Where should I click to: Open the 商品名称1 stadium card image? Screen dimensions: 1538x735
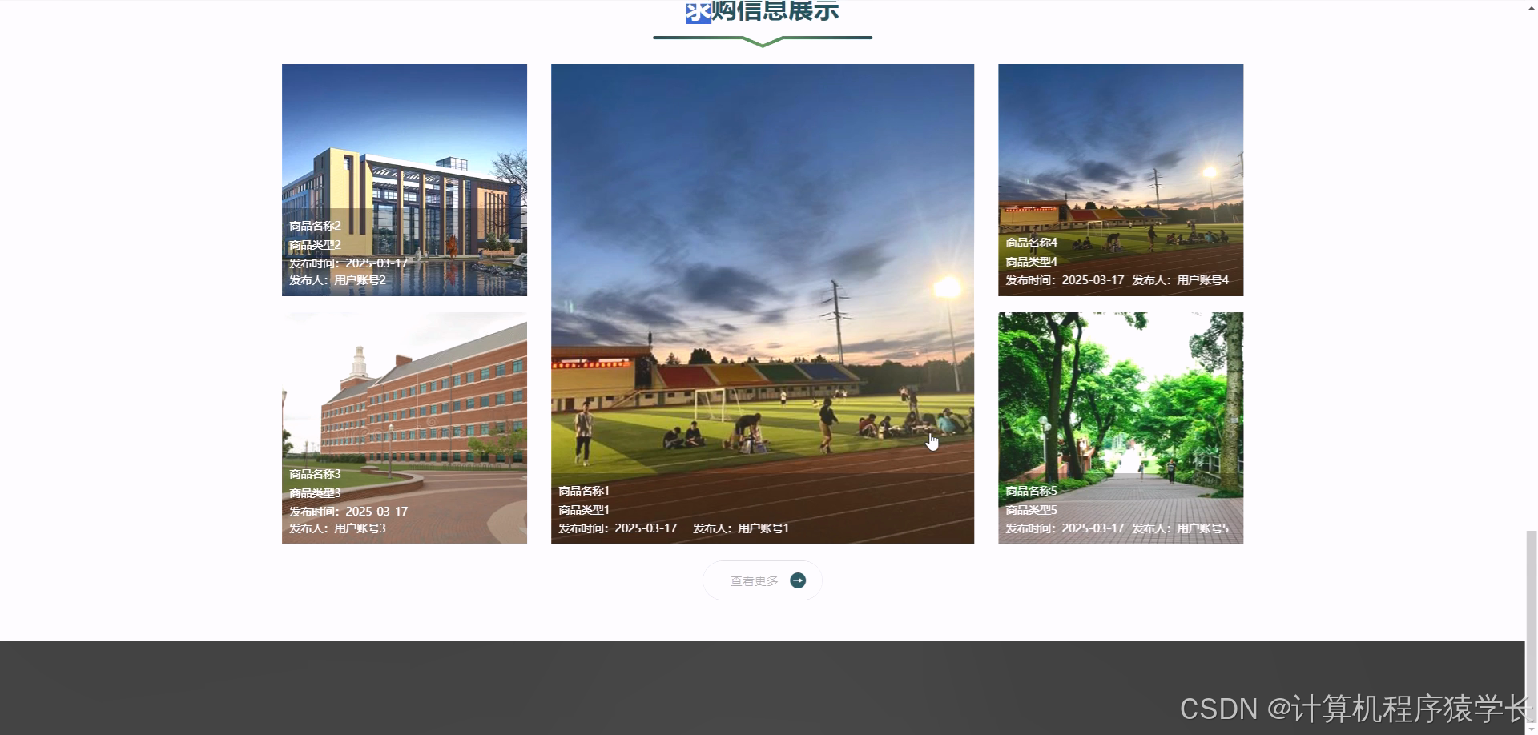(x=763, y=304)
